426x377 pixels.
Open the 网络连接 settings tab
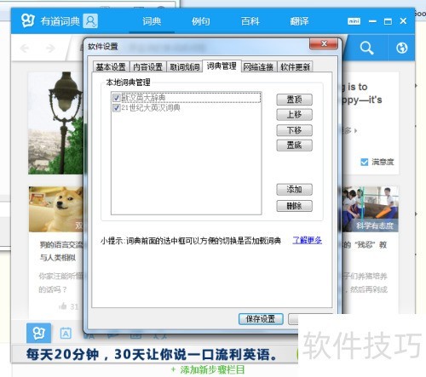258,67
